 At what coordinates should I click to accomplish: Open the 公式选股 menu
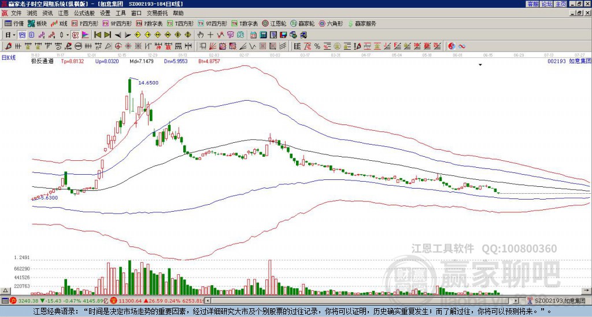[84, 13]
